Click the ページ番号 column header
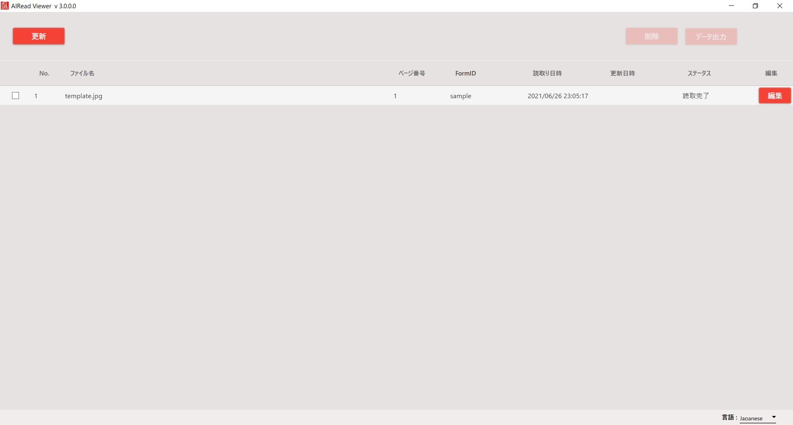The width and height of the screenshot is (793, 425). [x=412, y=73]
